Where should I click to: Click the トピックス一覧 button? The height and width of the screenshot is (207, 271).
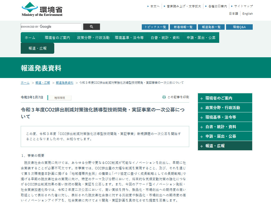155,27
